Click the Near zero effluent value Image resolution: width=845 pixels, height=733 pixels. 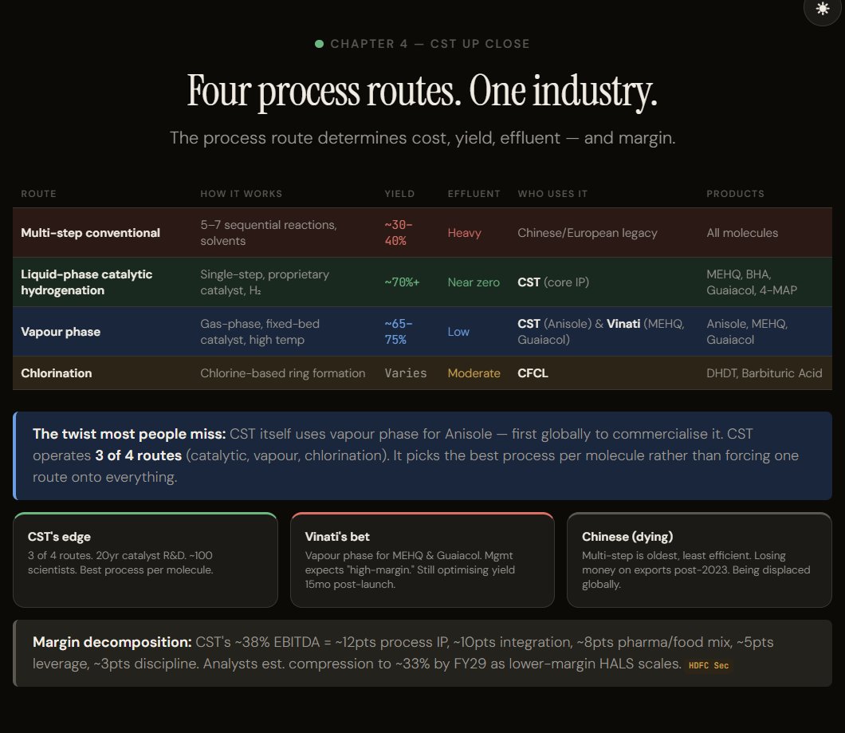click(x=474, y=282)
